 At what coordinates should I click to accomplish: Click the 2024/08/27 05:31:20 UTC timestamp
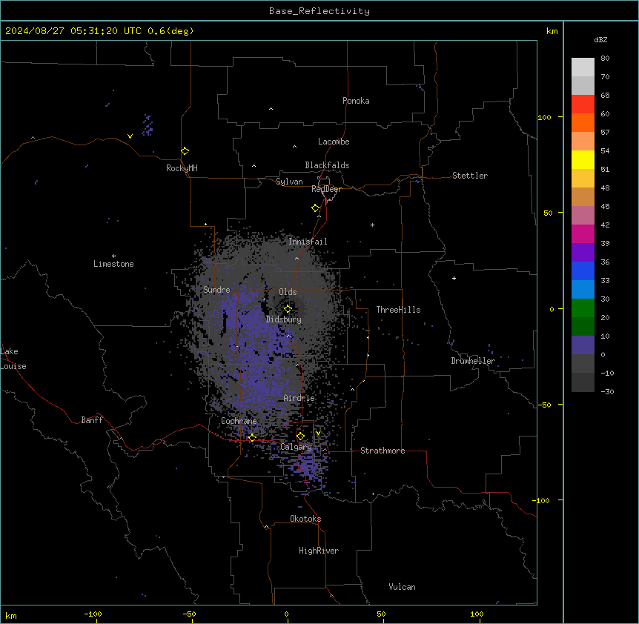73,31
